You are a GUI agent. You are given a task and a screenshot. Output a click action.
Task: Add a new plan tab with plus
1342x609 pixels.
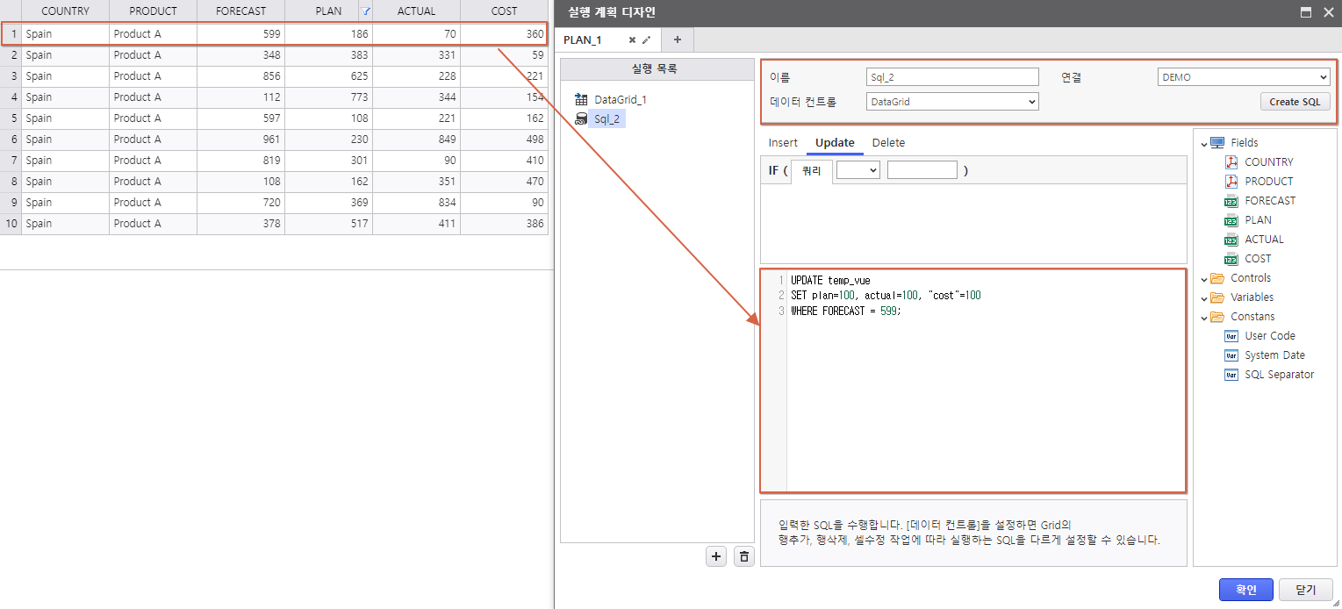[x=677, y=40]
